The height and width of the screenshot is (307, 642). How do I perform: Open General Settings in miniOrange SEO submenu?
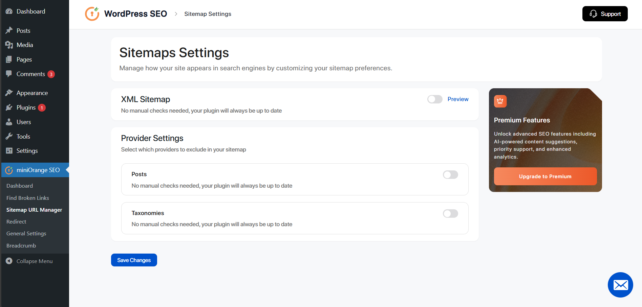26,233
